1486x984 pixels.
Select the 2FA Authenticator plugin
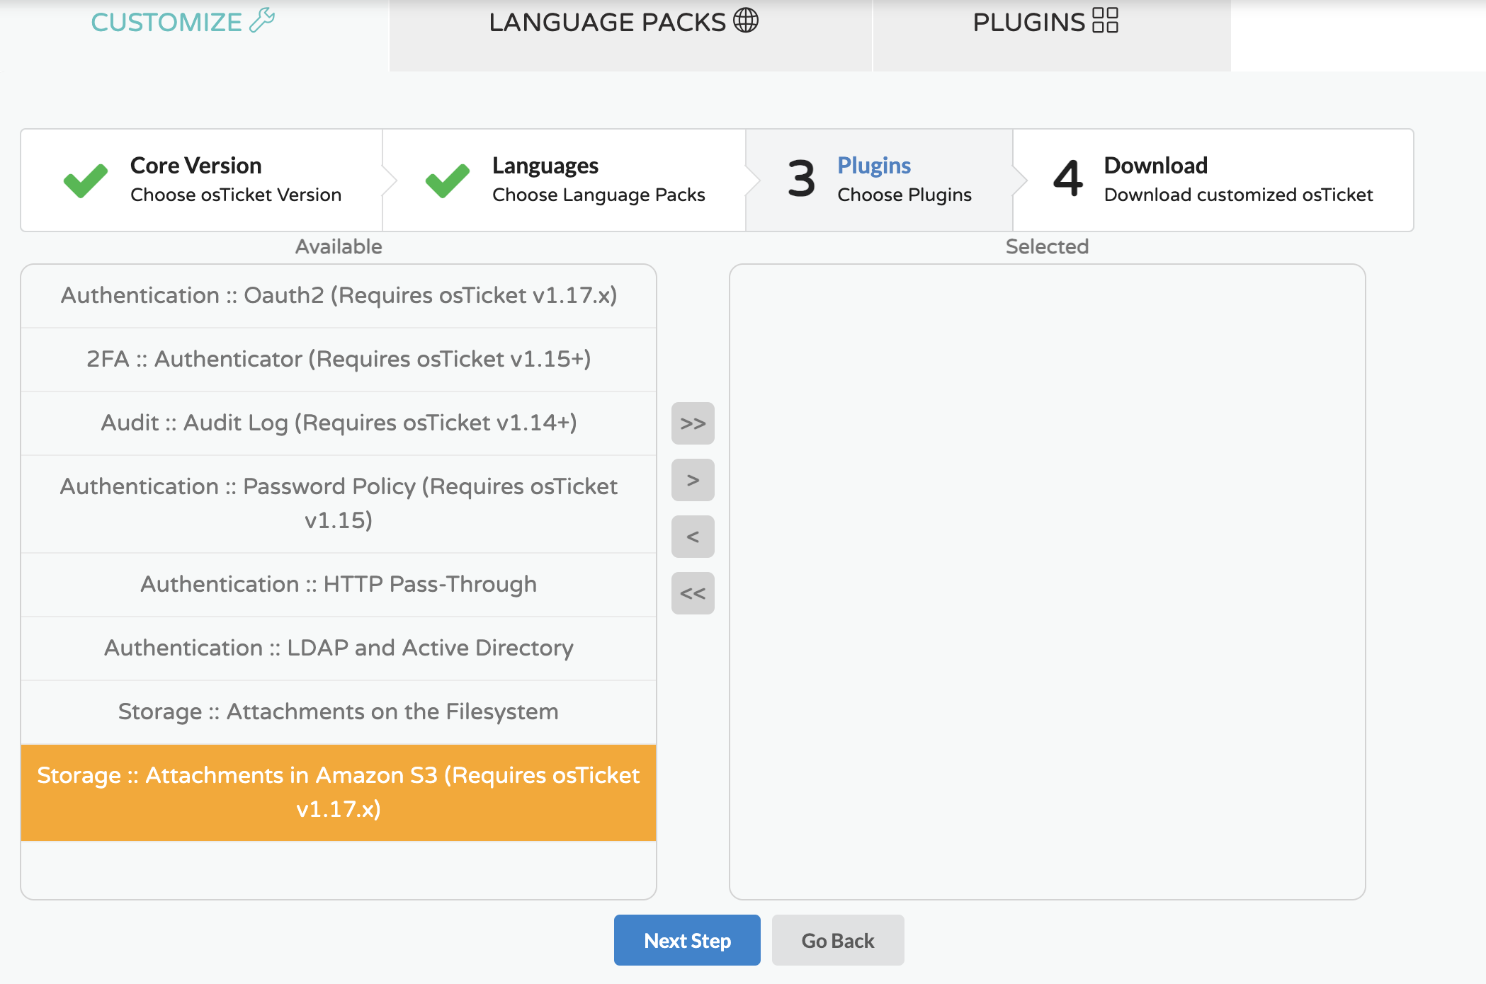click(x=339, y=359)
